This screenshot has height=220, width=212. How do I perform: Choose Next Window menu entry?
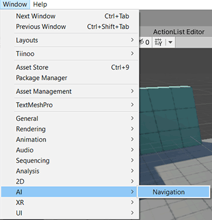[70, 16]
